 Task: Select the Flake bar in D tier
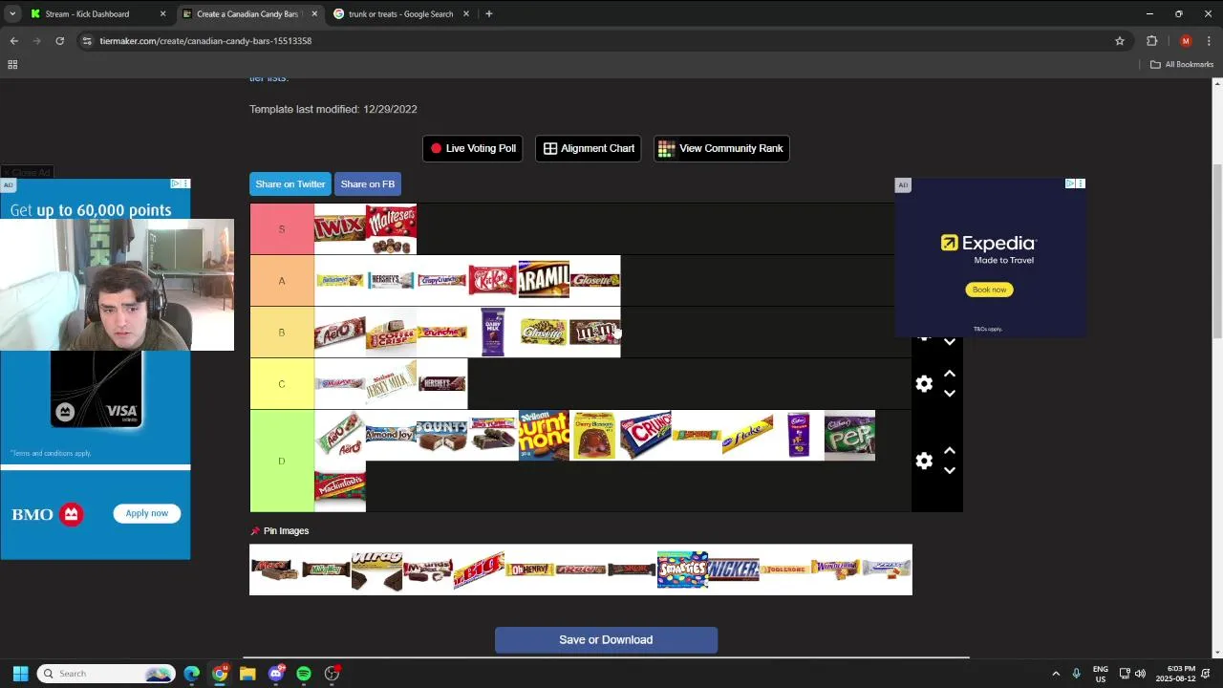click(x=747, y=436)
